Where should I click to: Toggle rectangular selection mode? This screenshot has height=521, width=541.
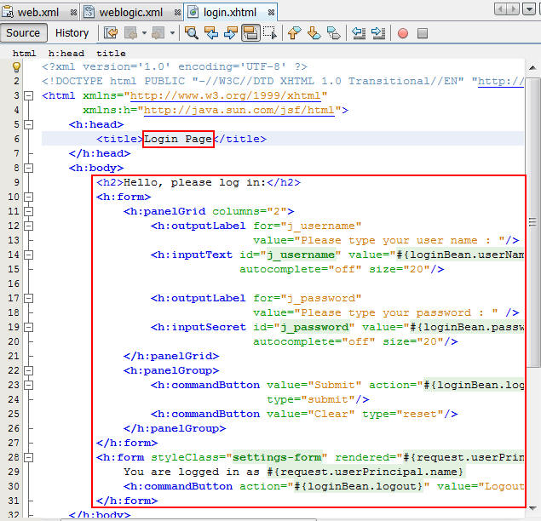270,33
